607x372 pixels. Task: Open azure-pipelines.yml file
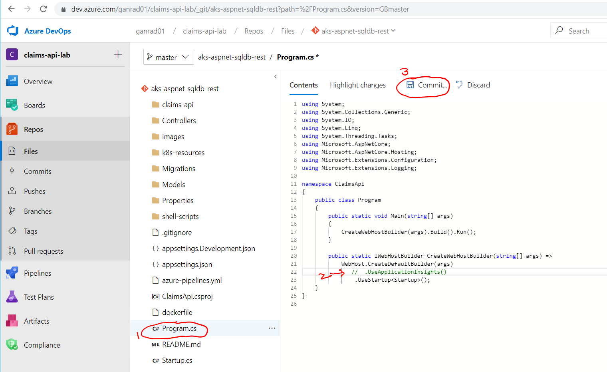tap(192, 280)
